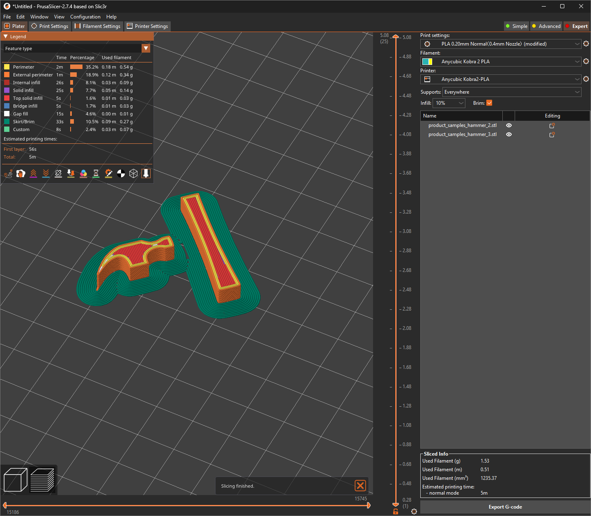591x516 pixels.
Task: Toggle Custom G-codes gear-pencil icon
Action: click(108, 173)
